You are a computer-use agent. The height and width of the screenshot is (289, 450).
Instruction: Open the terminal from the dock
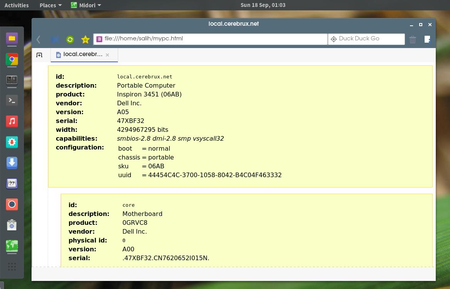click(12, 101)
